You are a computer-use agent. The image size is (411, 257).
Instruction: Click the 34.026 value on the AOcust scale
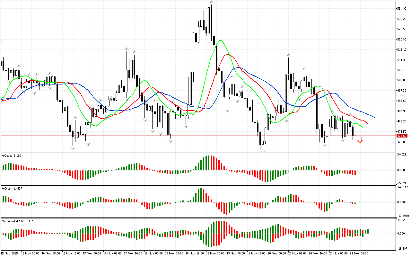(402, 155)
